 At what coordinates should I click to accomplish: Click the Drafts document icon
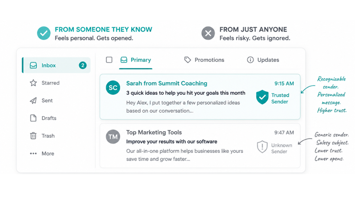coord(33,118)
